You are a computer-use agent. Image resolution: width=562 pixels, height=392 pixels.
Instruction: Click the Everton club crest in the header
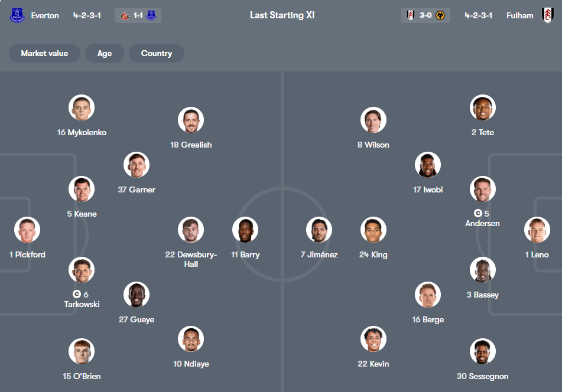(17, 15)
